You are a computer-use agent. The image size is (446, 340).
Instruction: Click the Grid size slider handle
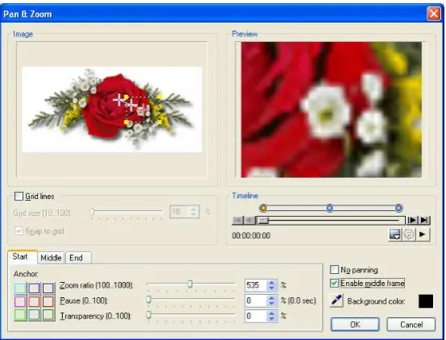click(92, 212)
